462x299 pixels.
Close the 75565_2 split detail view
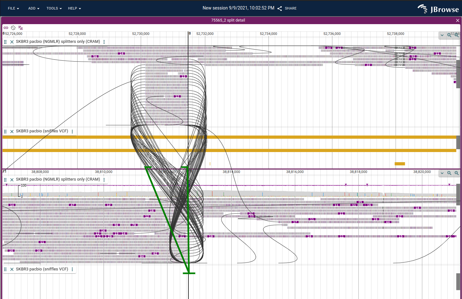457,20
